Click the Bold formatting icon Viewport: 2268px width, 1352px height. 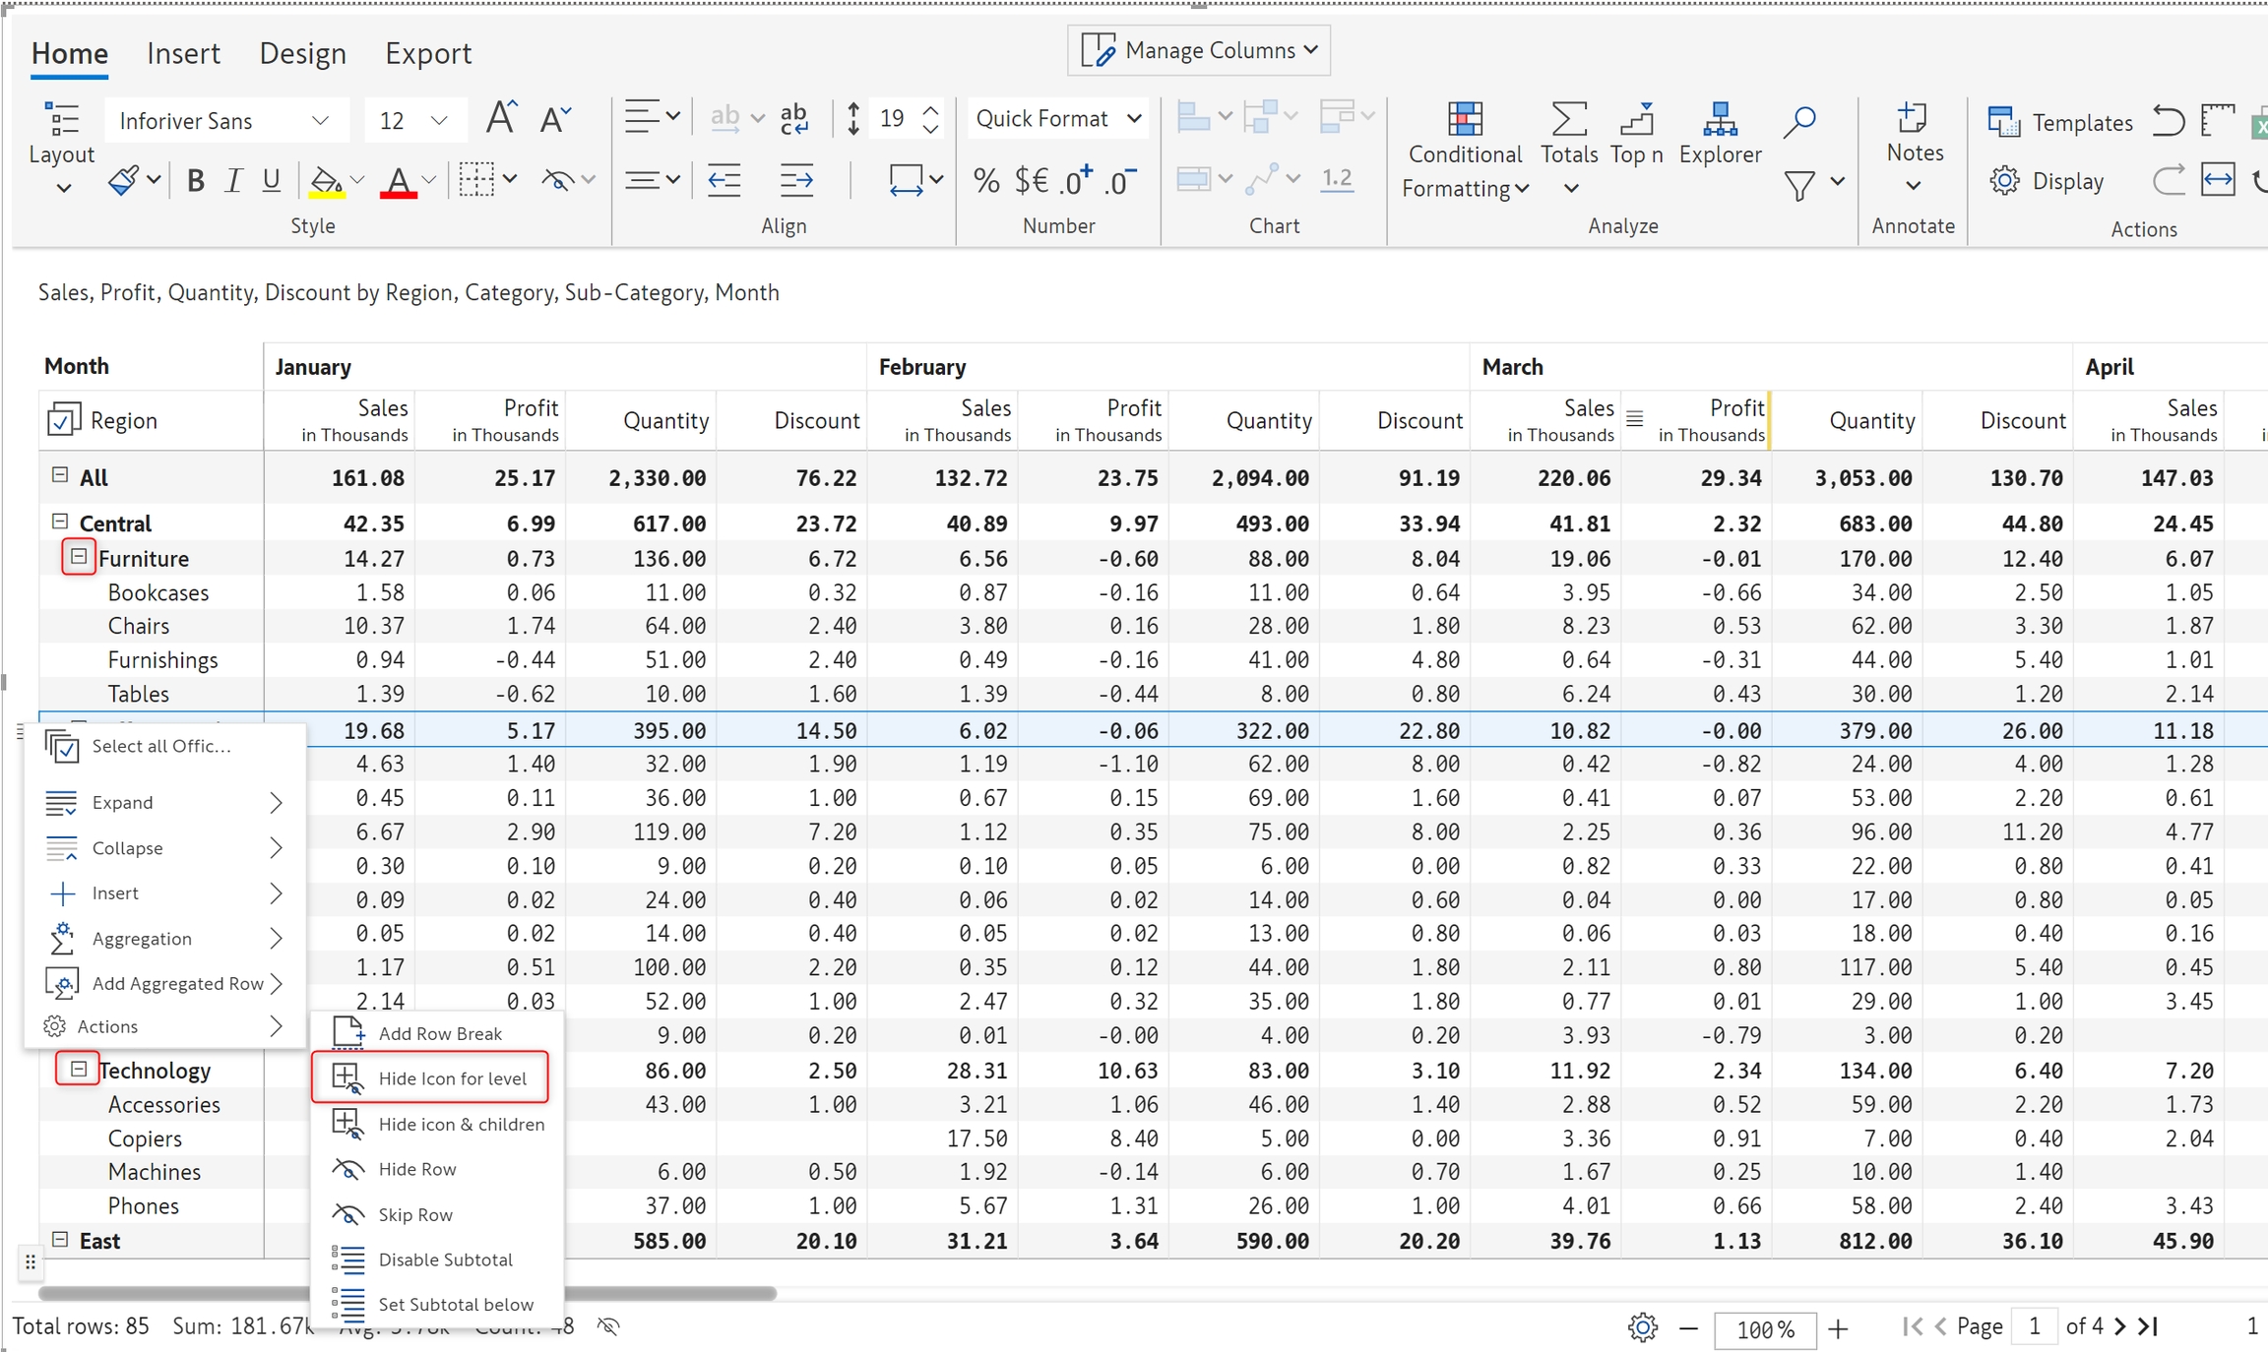coord(195,180)
